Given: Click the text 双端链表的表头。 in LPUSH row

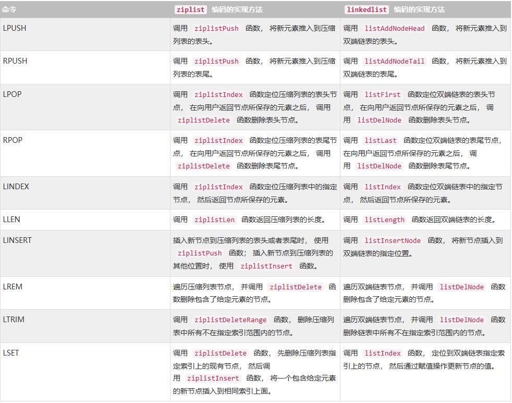Looking at the screenshot, I should click(x=371, y=42).
